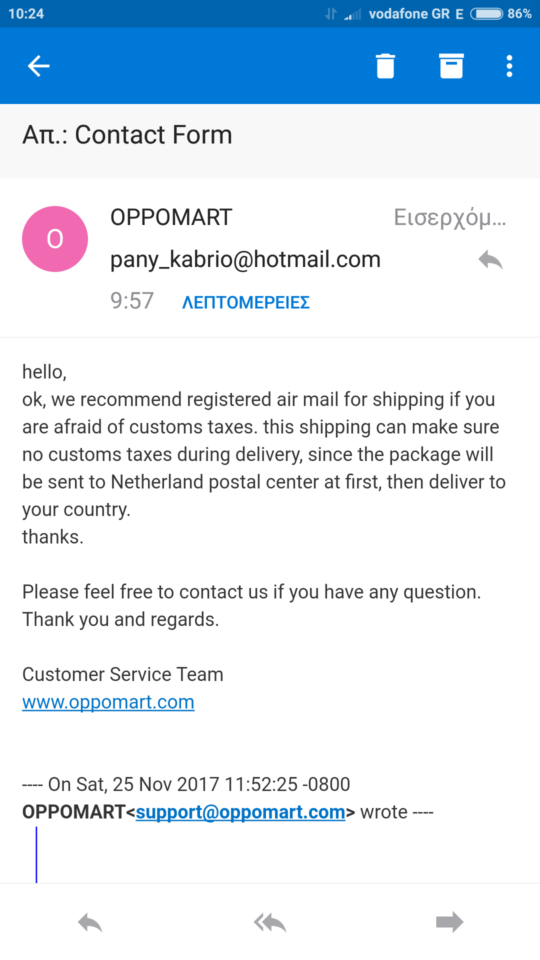Tap the pany_kabrio@hotmail.com address
The width and height of the screenshot is (540, 960).
coord(245,259)
